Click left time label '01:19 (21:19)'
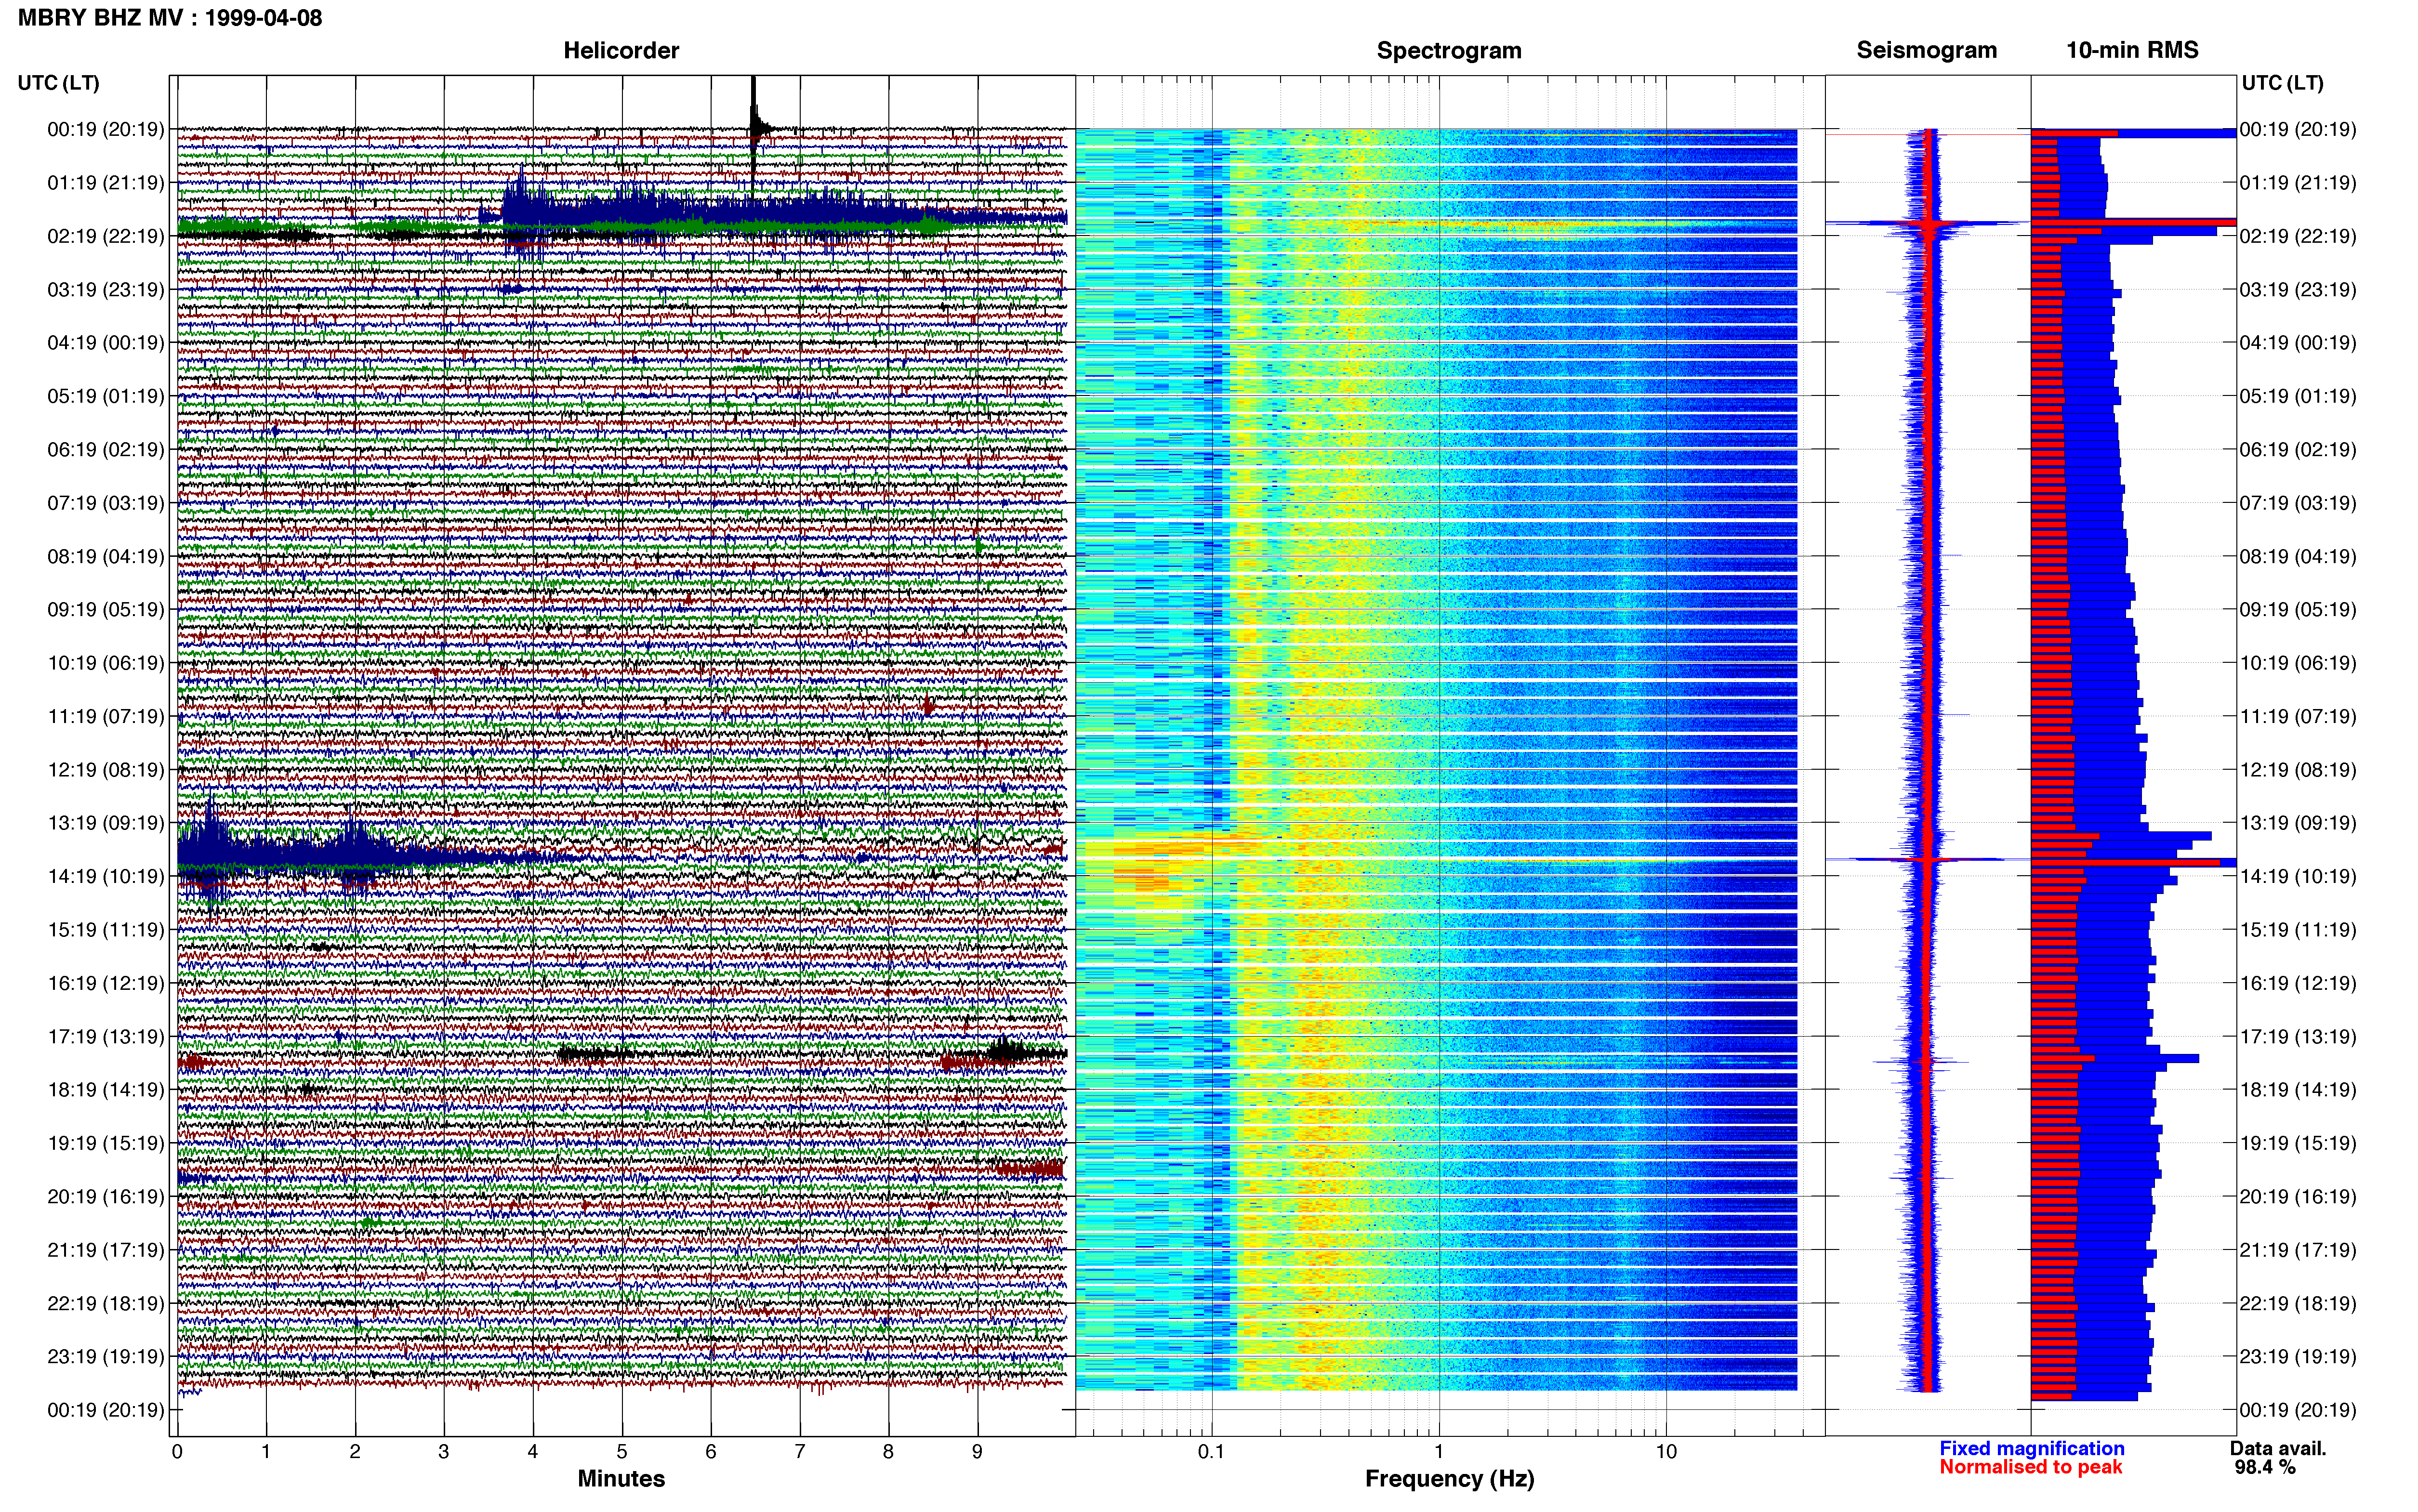This screenshot has height=1512, width=2418. (x=106, y=183)
